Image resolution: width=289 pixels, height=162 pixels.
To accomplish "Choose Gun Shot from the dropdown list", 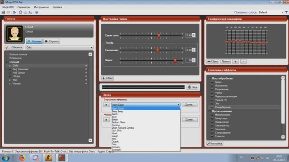I will [117, 130].
